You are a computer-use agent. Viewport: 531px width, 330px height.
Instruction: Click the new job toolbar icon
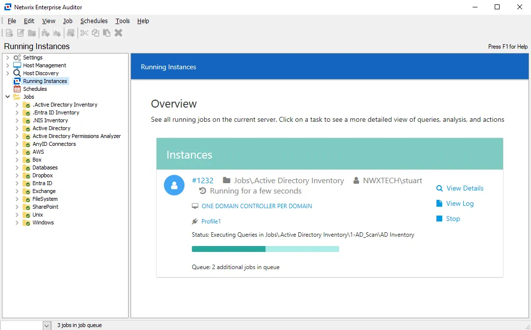(x=9, y=33)
